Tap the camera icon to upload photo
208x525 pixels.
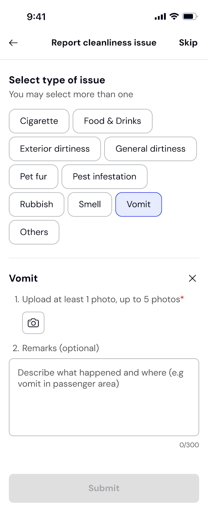[33, 323]
